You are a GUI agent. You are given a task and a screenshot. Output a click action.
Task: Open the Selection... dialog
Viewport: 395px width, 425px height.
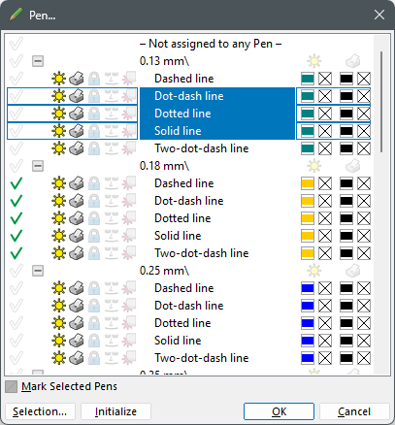[x=40, y=411]
